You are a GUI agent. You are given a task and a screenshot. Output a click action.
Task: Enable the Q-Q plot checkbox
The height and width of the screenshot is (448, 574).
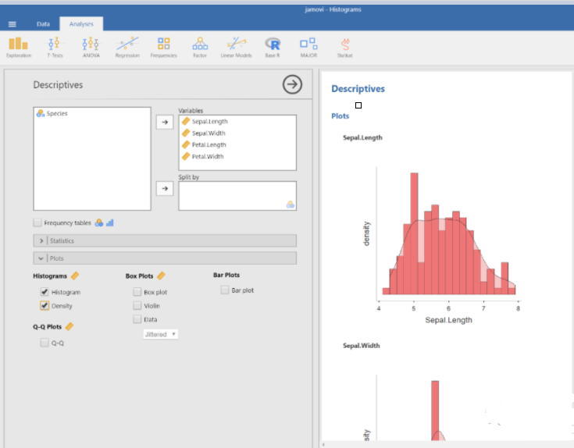45,343
